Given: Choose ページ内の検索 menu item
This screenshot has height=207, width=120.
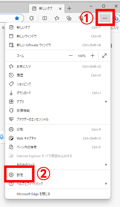Looking at the screenshot, I should pos(58,147).
